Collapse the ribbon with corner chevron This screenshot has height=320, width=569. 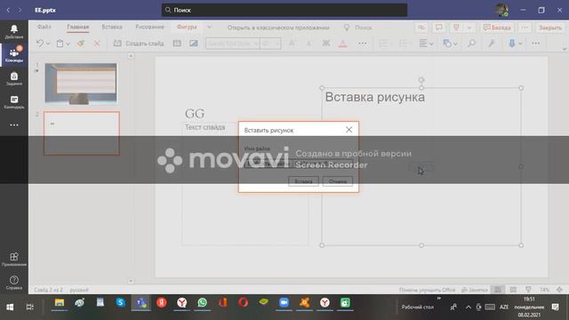[x=565, y=48]
